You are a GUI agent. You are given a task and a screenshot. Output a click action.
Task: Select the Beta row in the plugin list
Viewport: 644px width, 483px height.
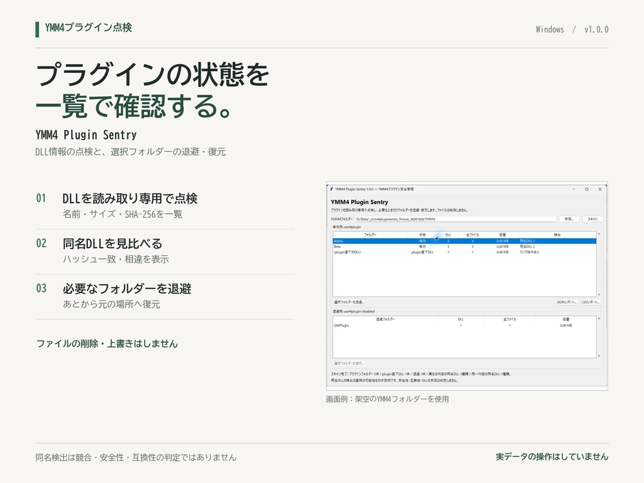point(464,247)
